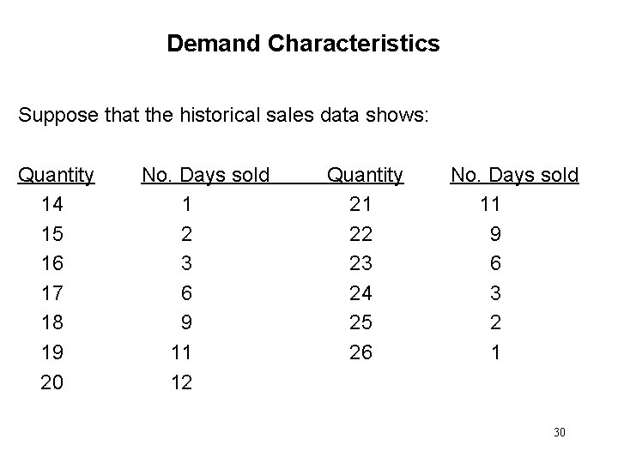618x463 pixels.
Task: Click quantity value 14
Action: point(51,205)
